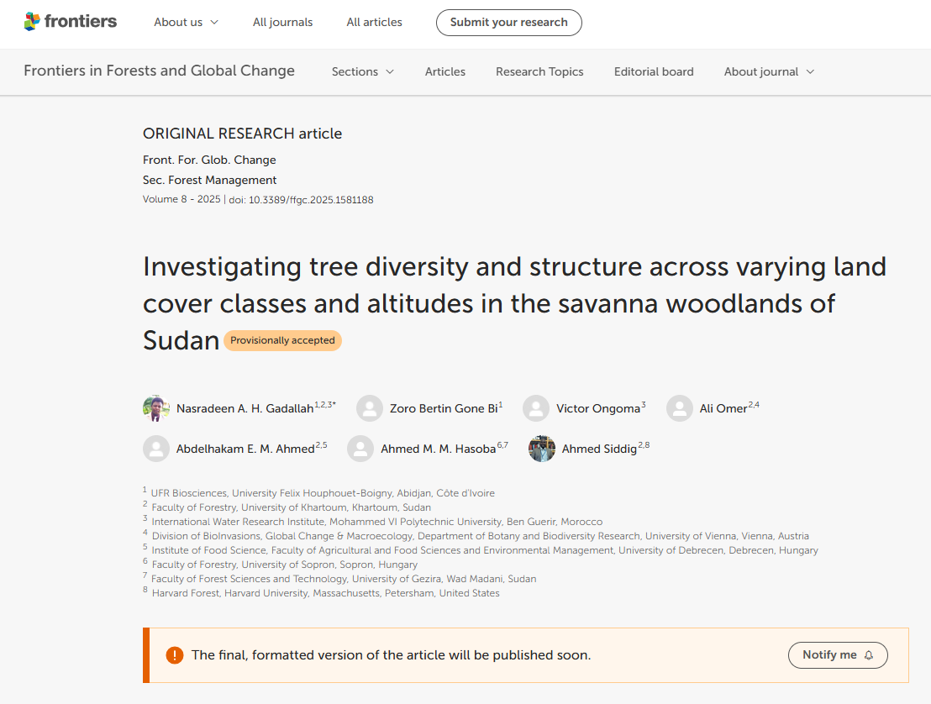931x704 pixels.
Task: Click the Provisionally accepted badge
Action: pyautogui.click(x=282, y=340)
